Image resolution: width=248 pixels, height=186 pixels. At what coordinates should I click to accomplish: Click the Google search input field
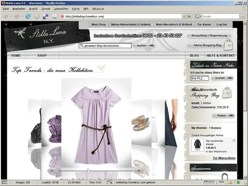[x=221, y=16]
